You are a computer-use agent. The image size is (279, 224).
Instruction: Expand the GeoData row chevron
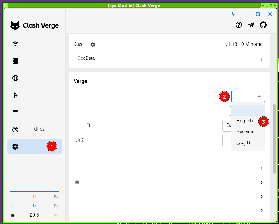(x=262, y=59)
